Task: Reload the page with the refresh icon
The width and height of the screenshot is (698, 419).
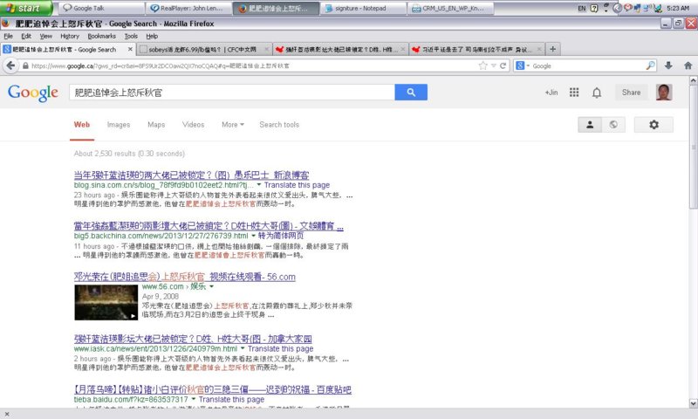Action: [x=503, y=65]
